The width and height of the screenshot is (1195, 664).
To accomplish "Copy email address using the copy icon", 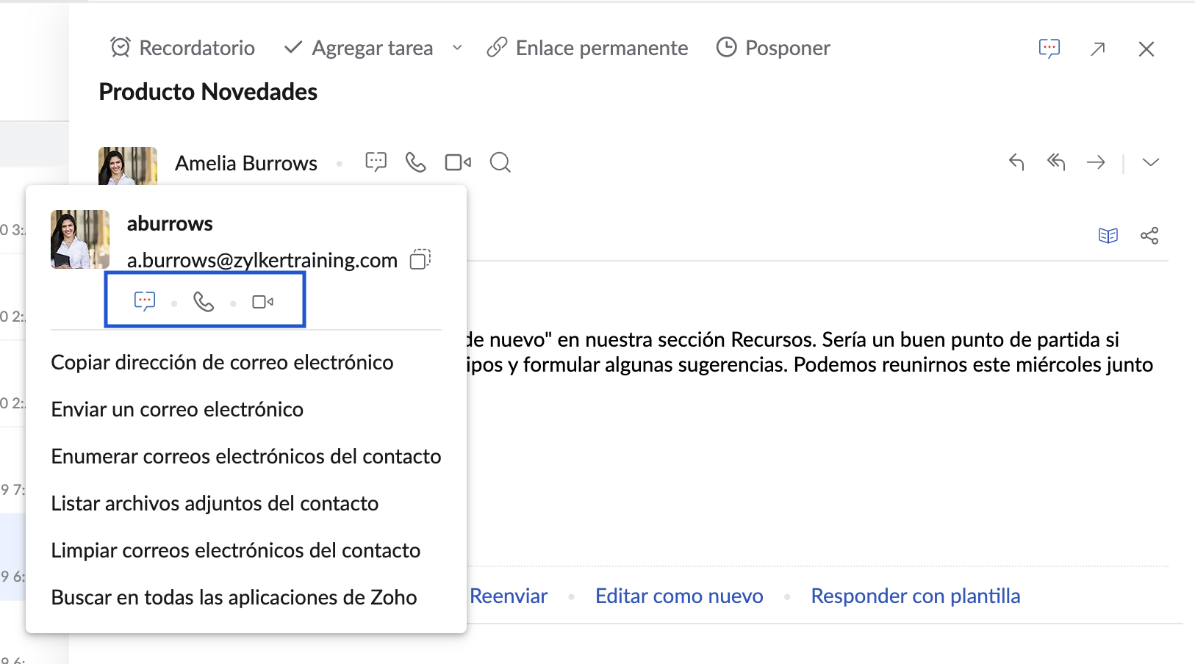I will click(x=420, y=259).
